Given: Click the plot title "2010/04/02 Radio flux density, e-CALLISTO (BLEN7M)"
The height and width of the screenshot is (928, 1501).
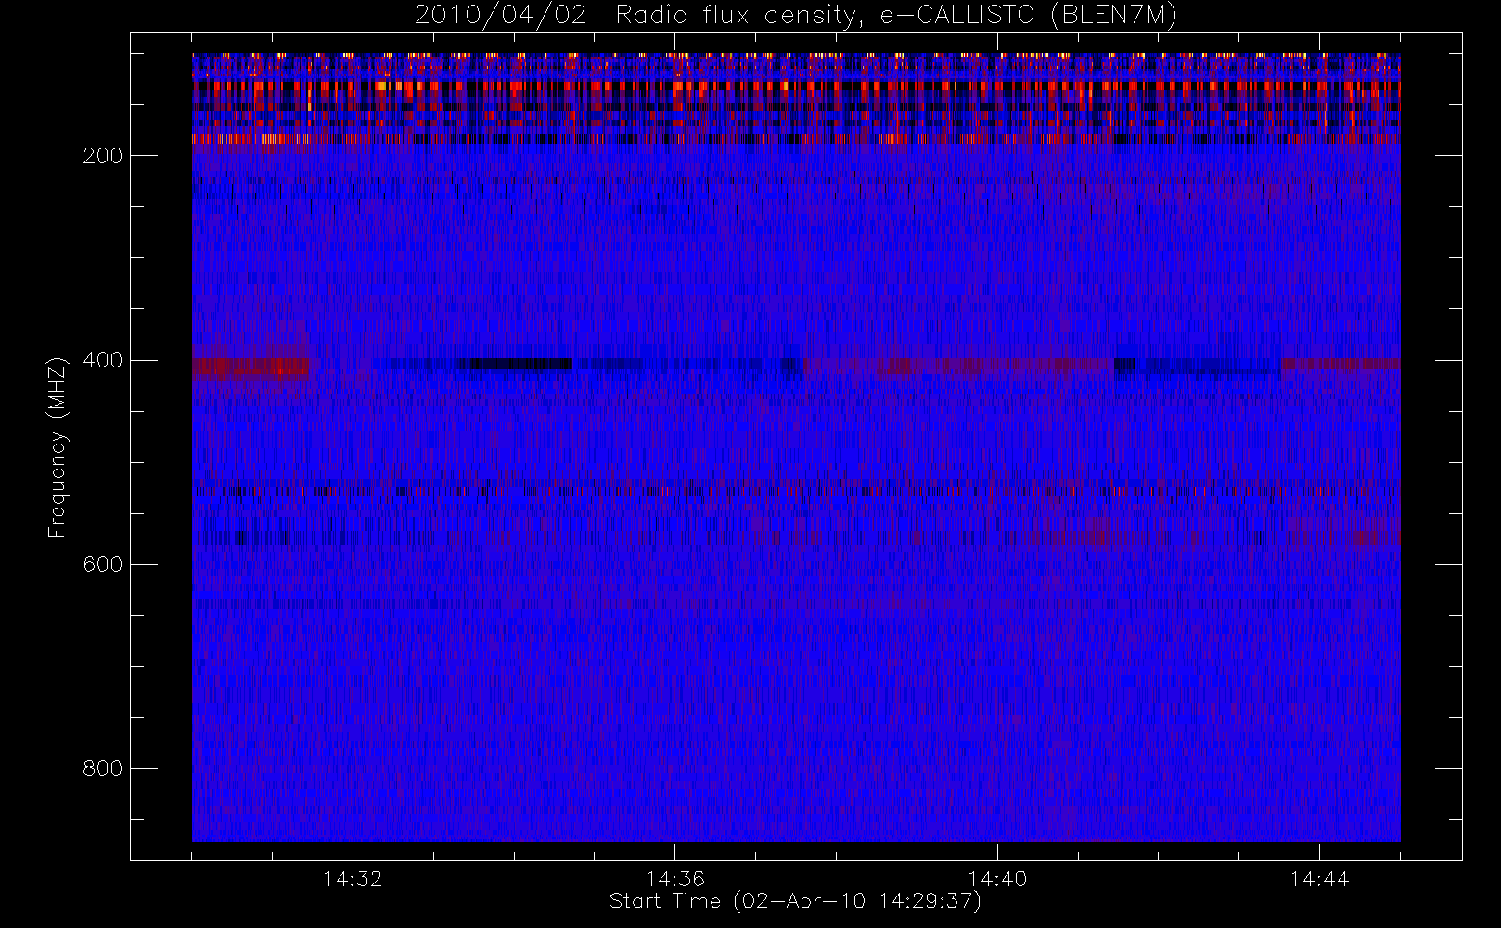Looking at the screenshot, I should click(796, 15).
